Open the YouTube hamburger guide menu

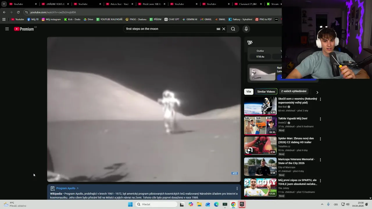7,29
